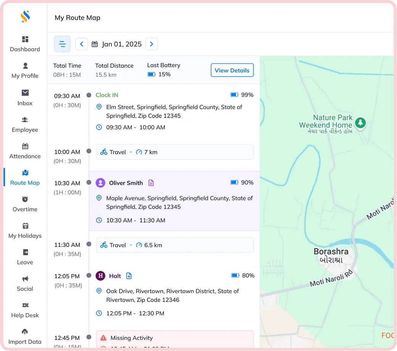Click Nature Park Weekend Home map pin
This screenshot has width=397, height=351.
pyautogui.click(x=360, y=123)
